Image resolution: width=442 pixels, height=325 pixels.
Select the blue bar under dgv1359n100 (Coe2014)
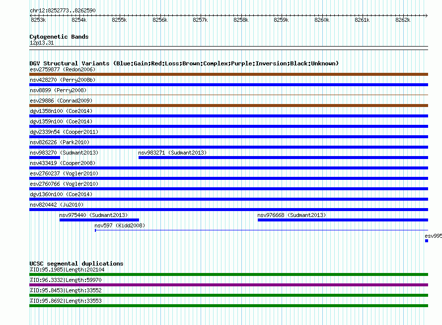[x=228, y=126]
